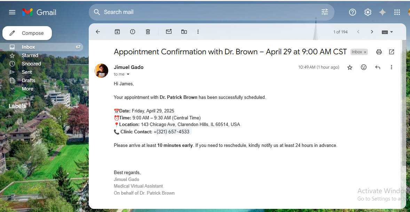Toggle the main menu hamburger icon

pos(12,12)
